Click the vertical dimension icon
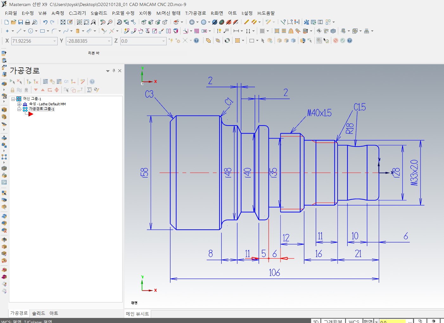 pos(248,31)
